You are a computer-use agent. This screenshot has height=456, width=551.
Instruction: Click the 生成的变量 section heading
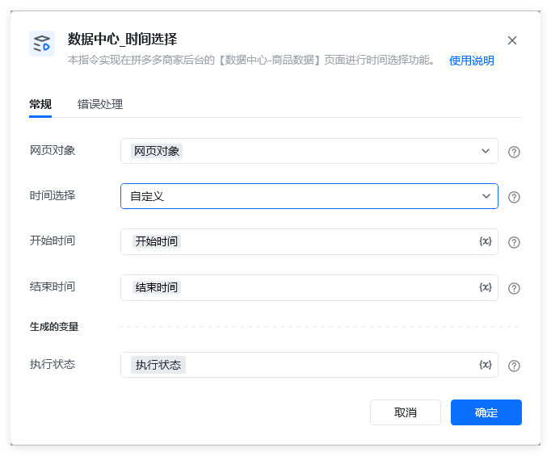(54, 327)
